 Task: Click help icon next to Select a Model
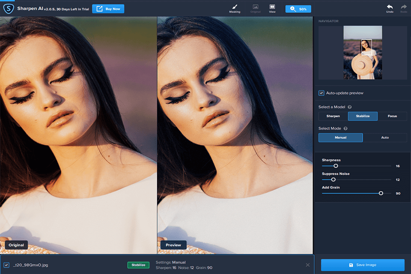click(x=350, y=107)
